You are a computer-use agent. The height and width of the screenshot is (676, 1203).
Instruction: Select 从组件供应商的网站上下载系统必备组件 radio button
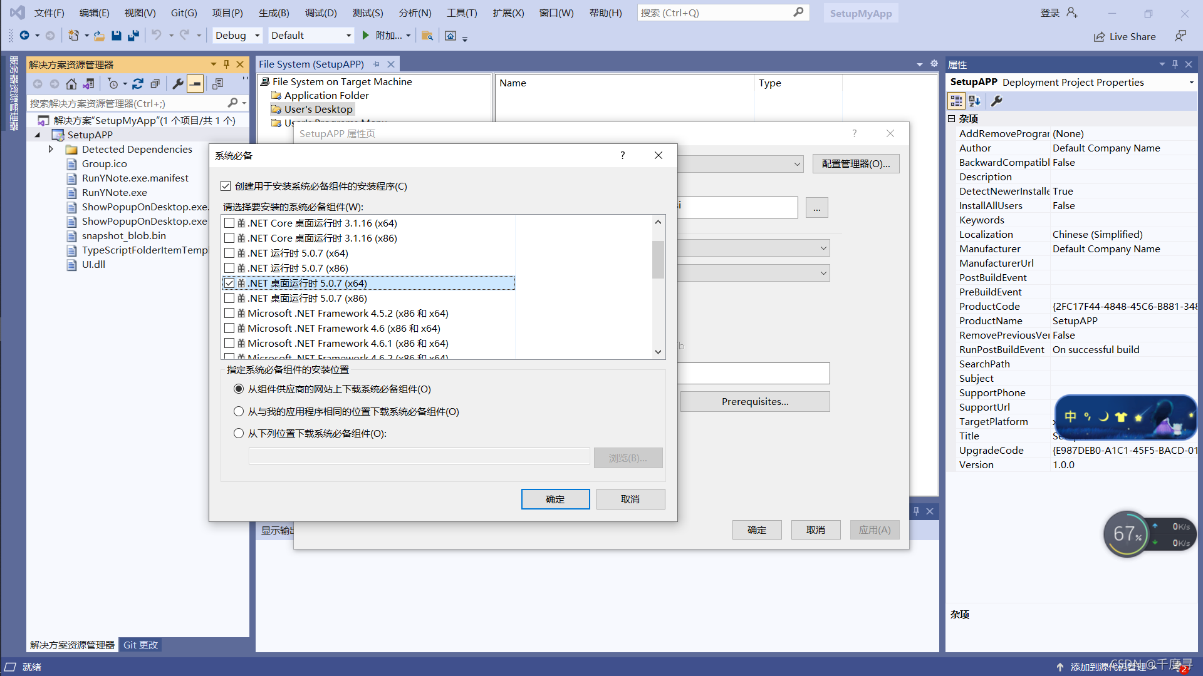239,389
